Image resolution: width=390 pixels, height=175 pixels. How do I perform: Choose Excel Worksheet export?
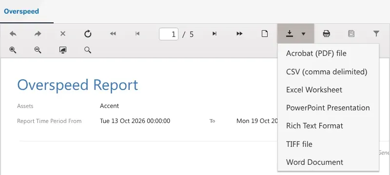(x=328, y=90)
